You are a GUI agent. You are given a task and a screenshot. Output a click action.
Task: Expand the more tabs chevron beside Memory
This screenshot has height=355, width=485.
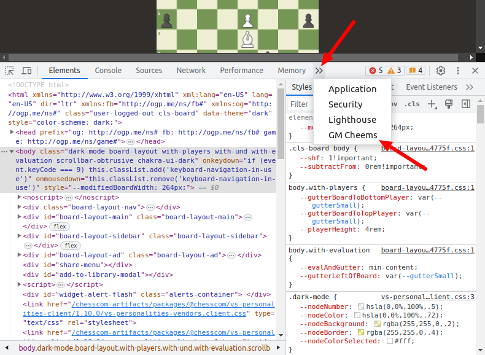pos(319,71)
